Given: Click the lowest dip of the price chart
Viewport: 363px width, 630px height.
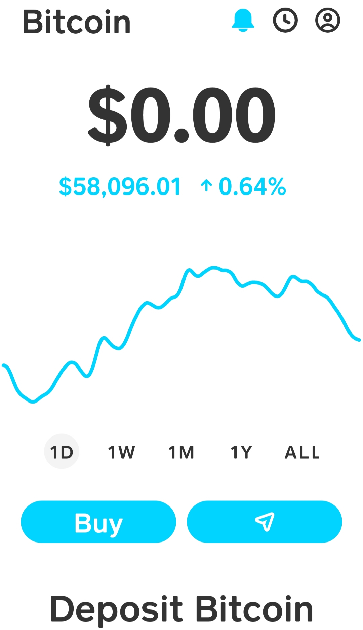Looking at the screenshot, I should (33, 401).
